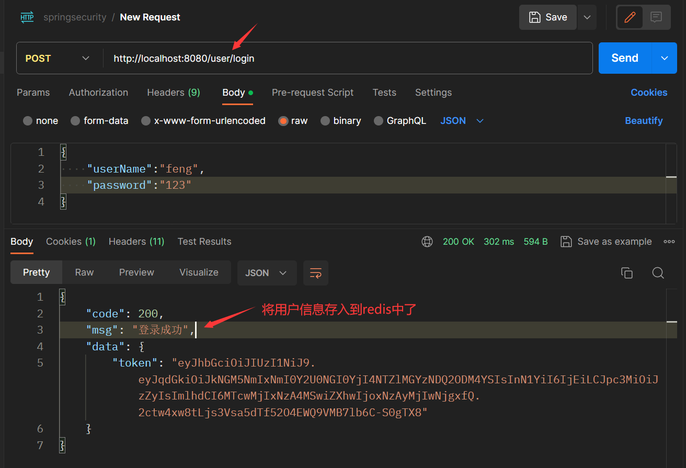Click the "data" key in response
Screen dimensions: 686x468
pyautogui.click(x=106, y=347)
